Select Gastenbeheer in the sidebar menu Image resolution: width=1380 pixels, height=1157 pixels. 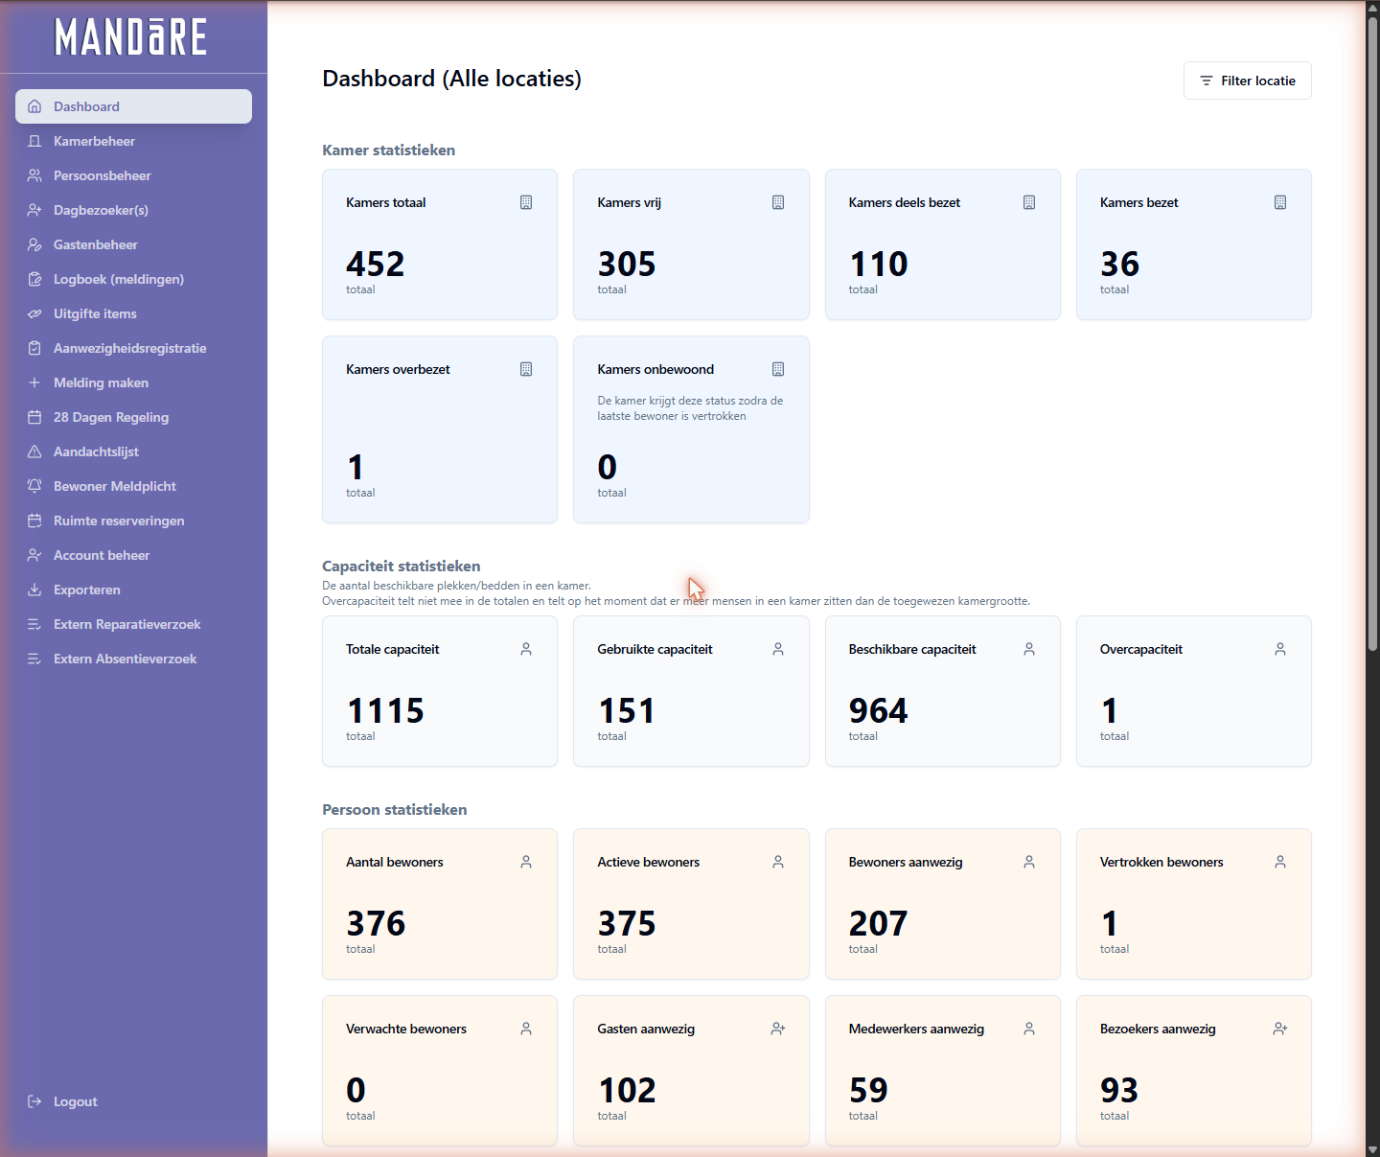[x=133, y=244]
